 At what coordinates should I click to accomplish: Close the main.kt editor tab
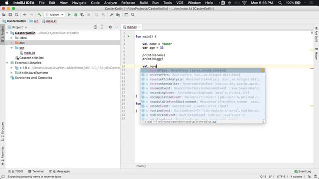pos(140,27)
